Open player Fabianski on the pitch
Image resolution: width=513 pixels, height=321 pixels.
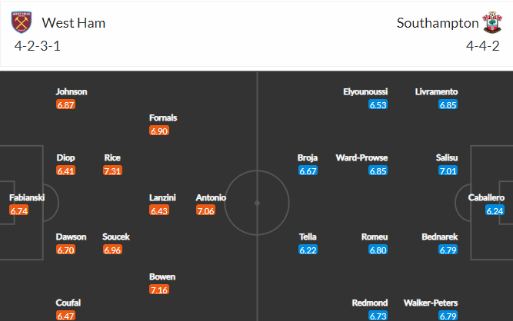pos(27,197)
